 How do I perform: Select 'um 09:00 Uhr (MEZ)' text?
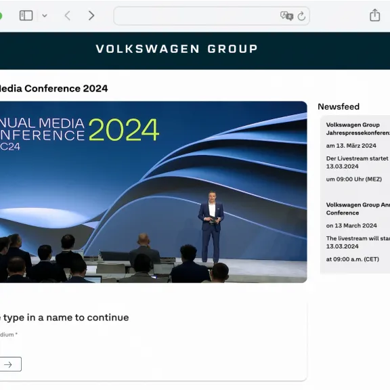354,179
